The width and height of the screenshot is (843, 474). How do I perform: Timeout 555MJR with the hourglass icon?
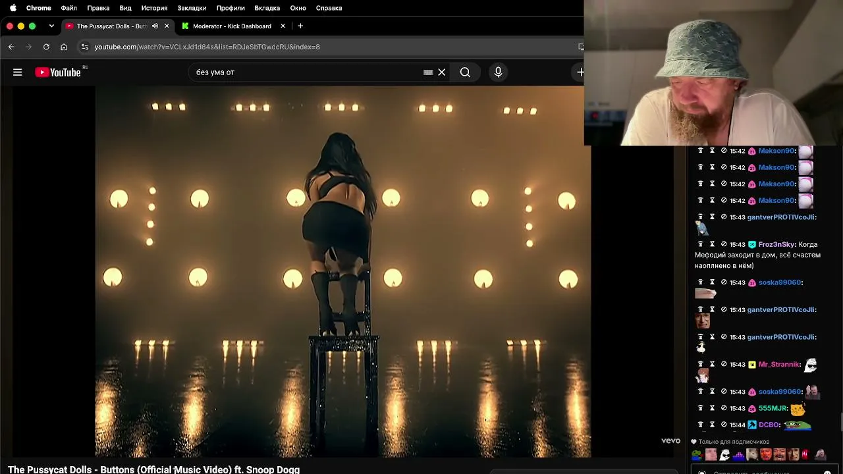click(712, 408)
